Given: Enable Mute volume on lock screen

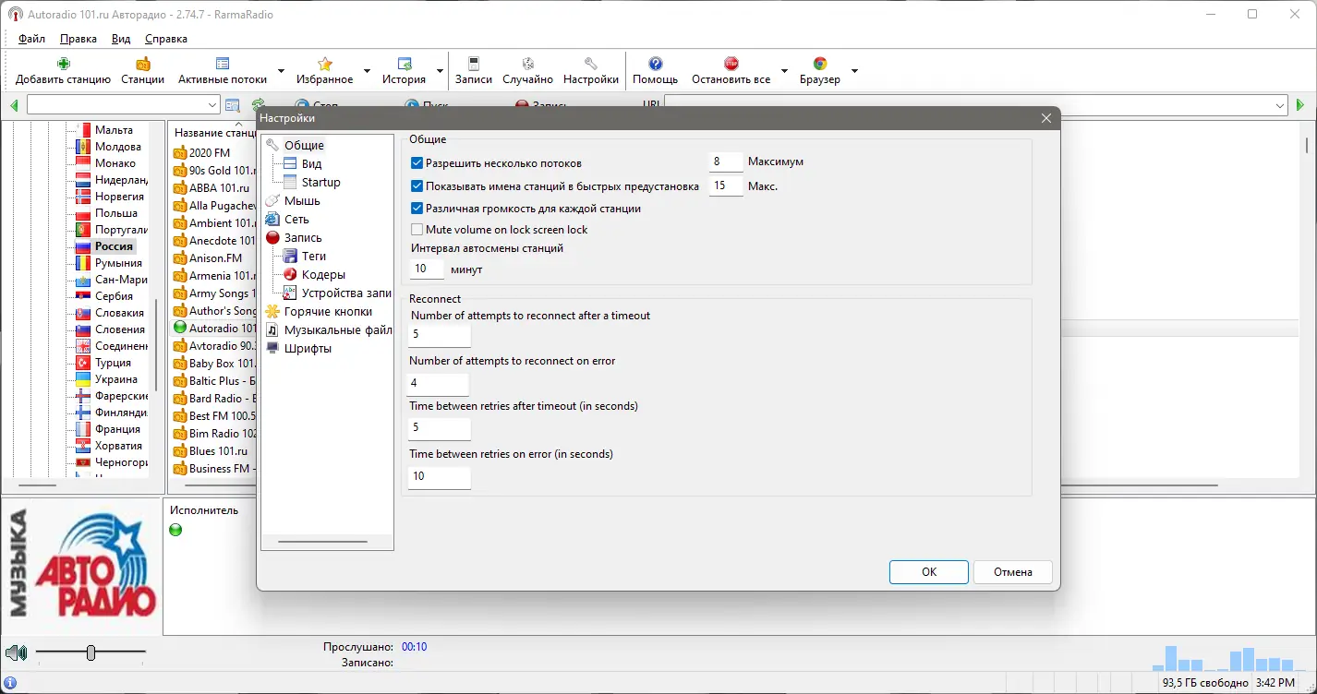Looking at the screenshot, I should coord(417,228).
